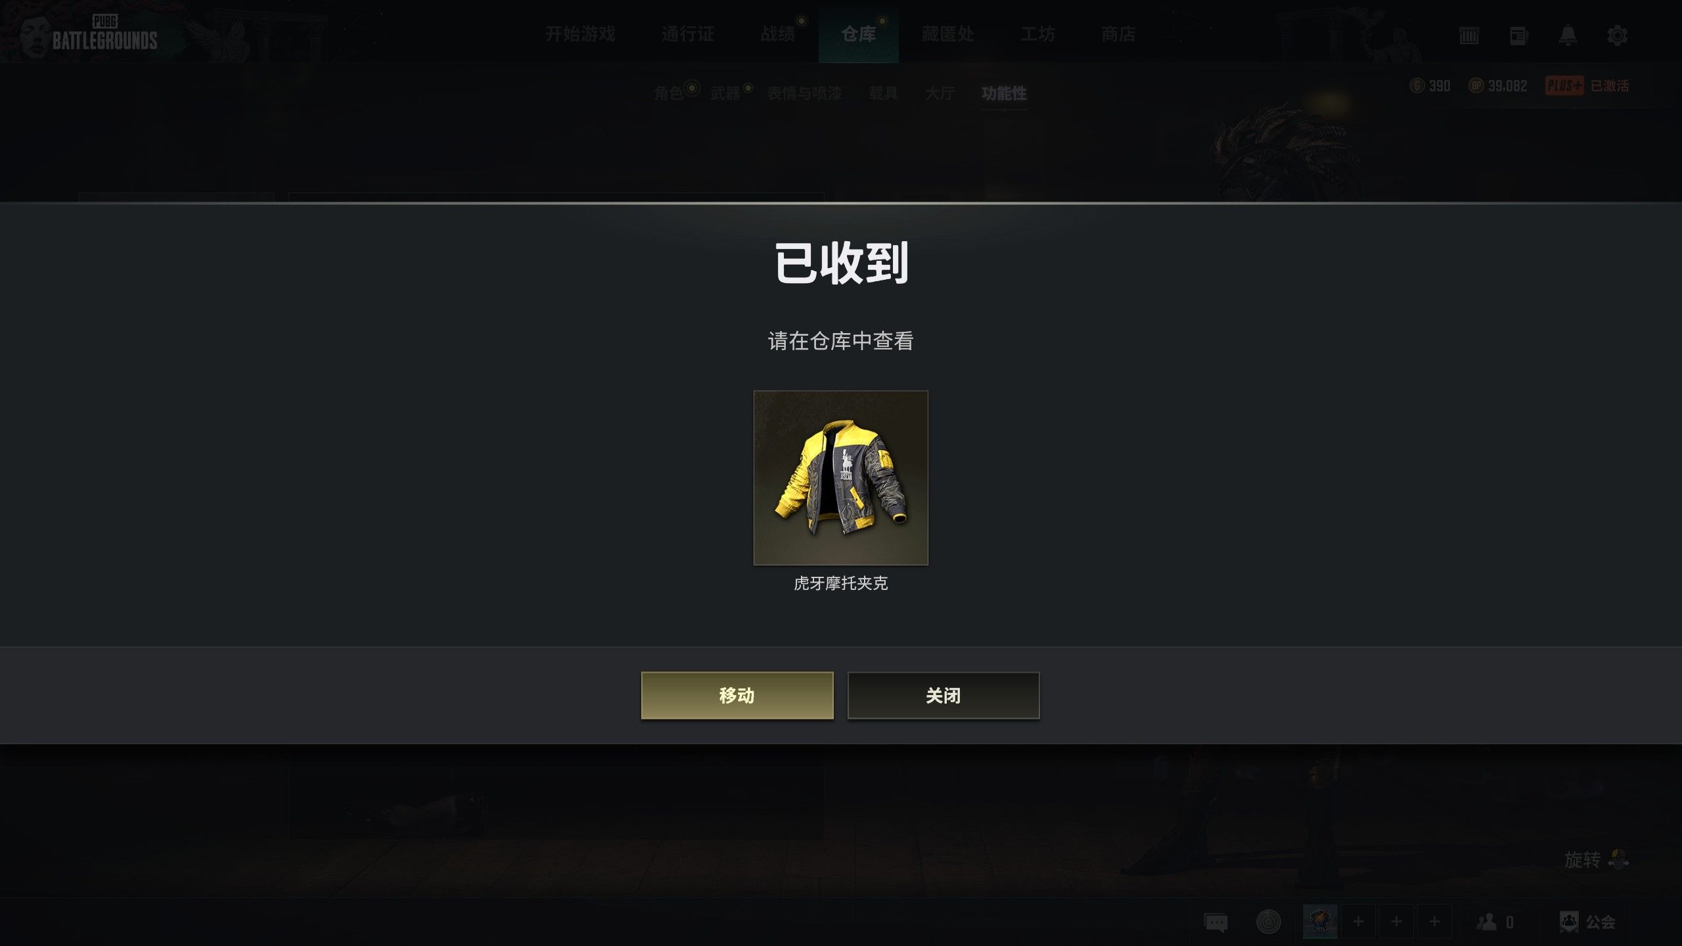Viewport: 1682px width, 946px height.
Task: Open the 公会 guild icon
Action: click(x=1587, y=922)
